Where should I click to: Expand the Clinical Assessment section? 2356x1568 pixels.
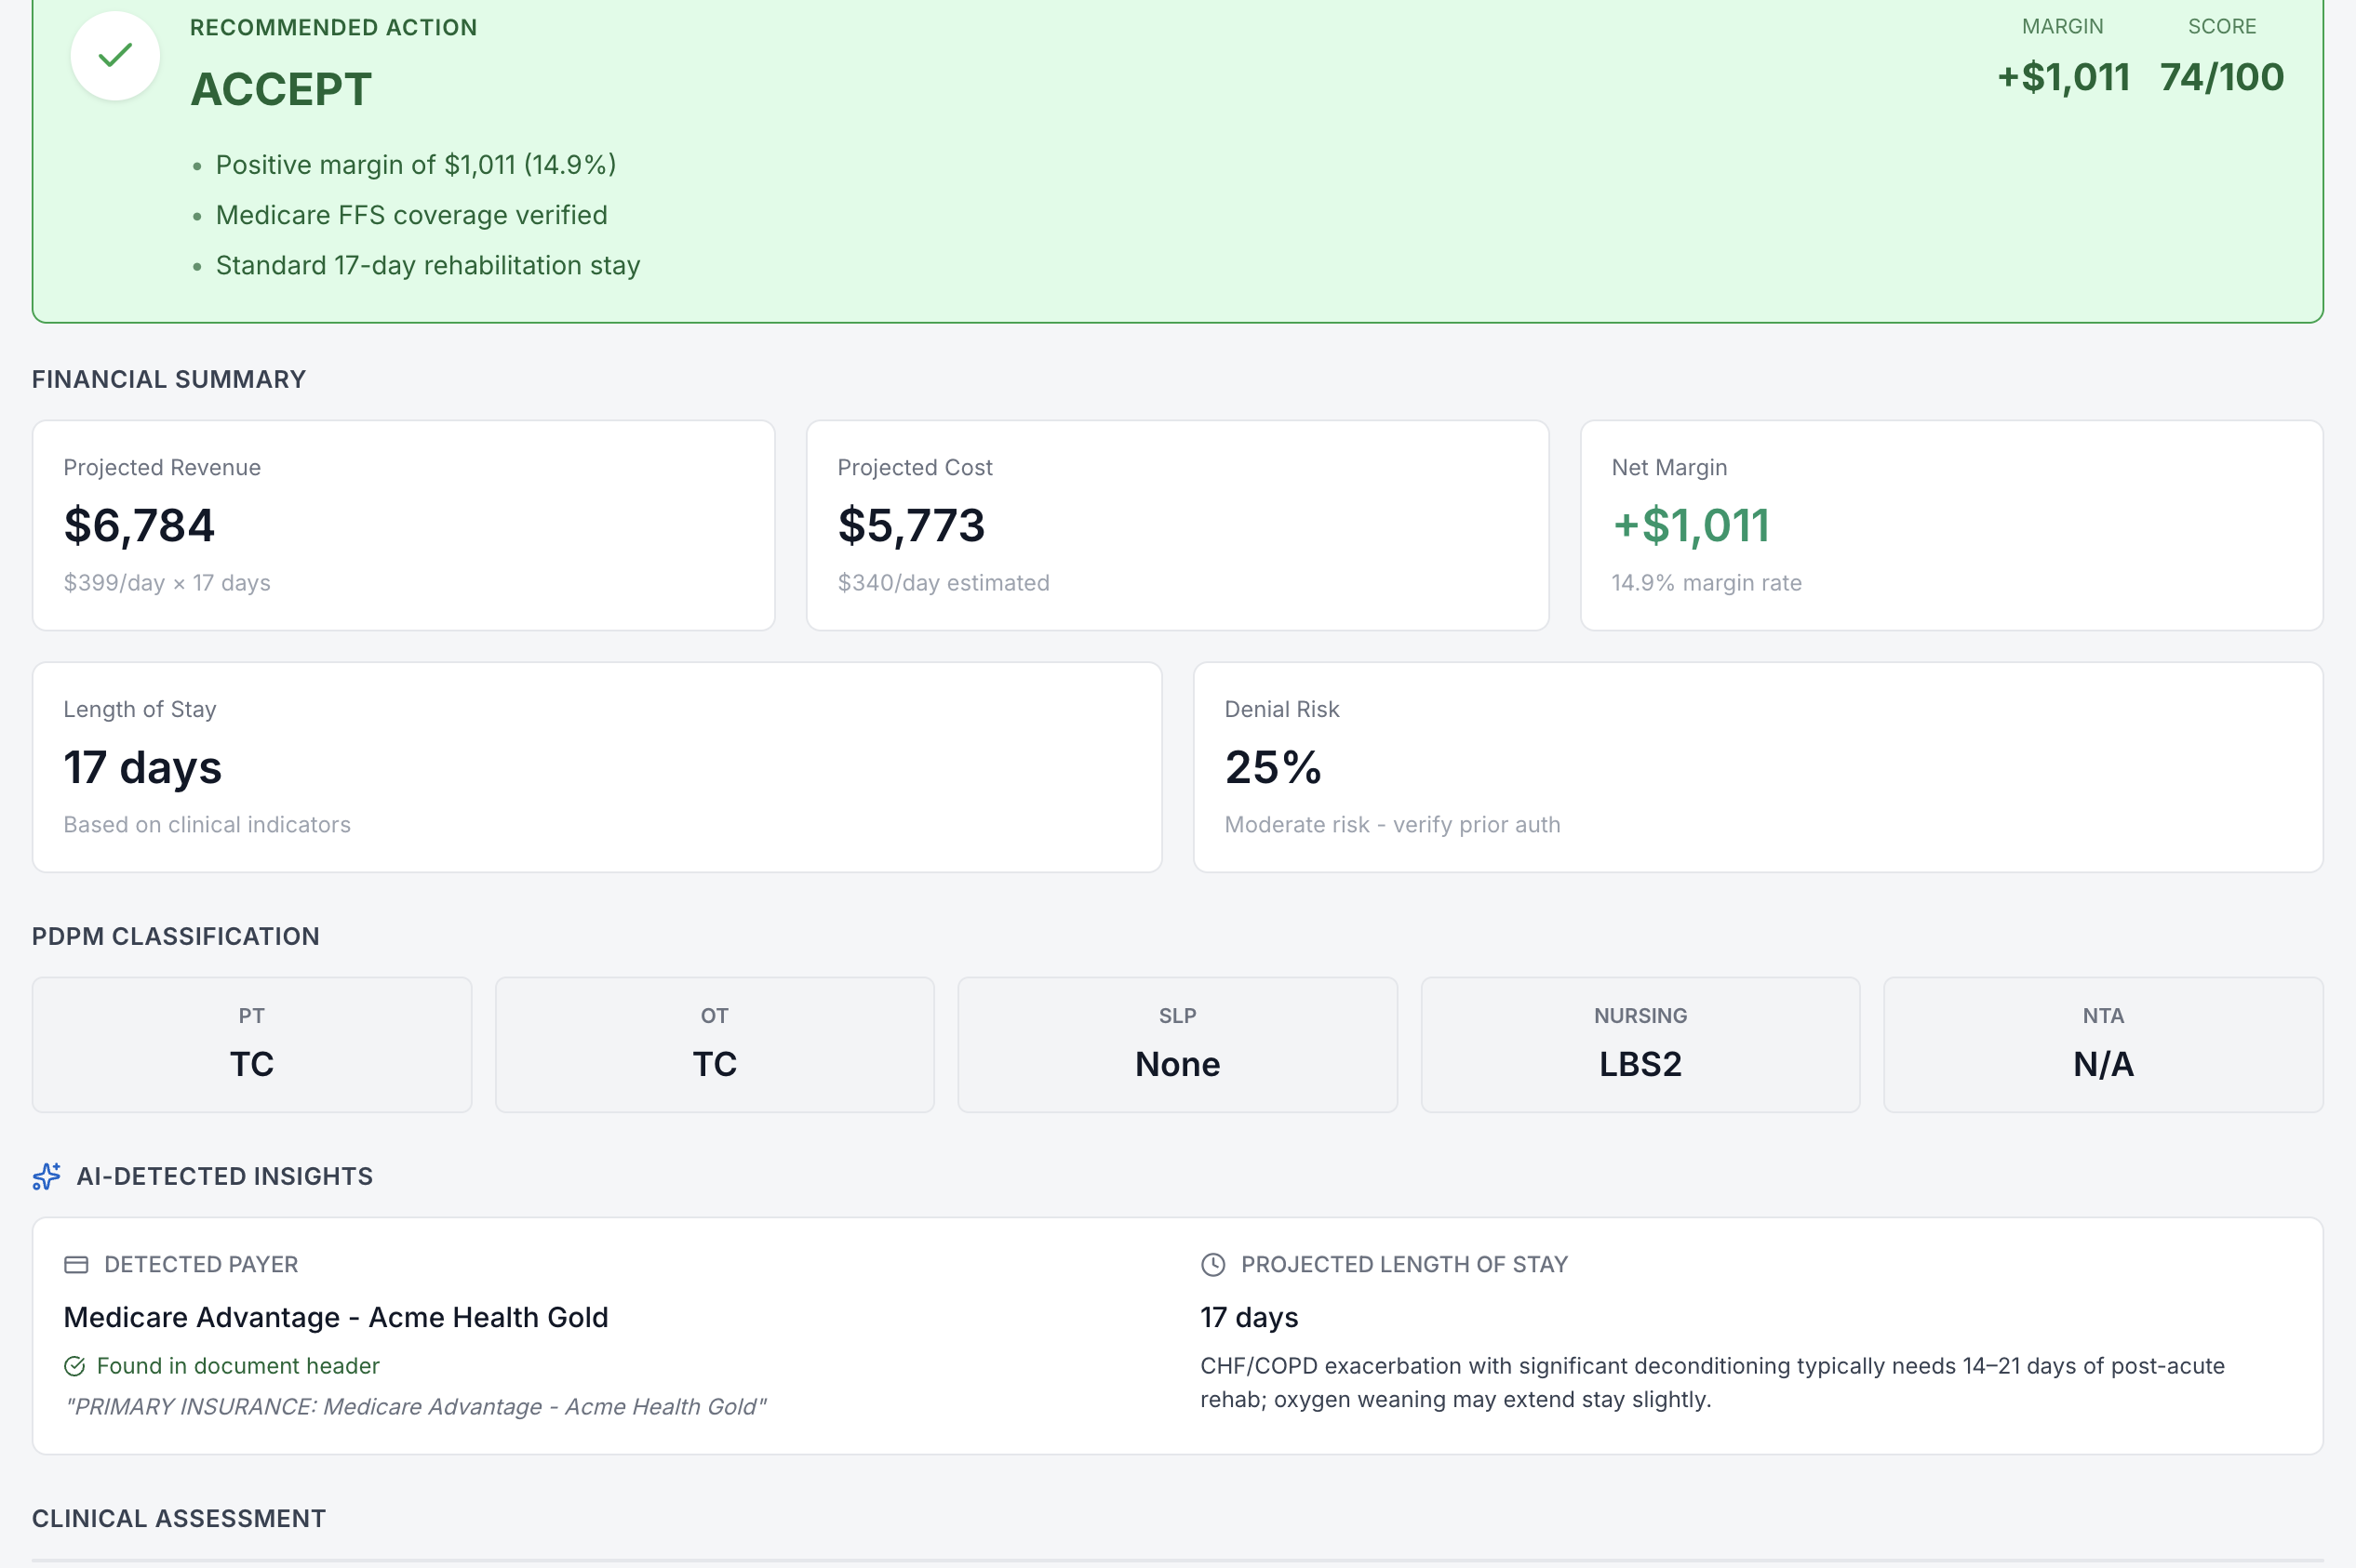[177, 1518]
